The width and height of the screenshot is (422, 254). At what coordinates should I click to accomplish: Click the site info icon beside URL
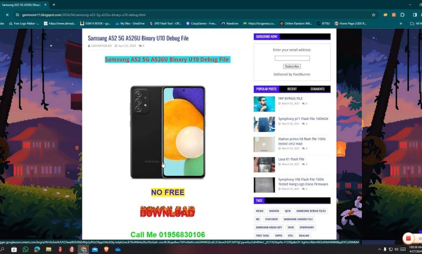point(17,15)
